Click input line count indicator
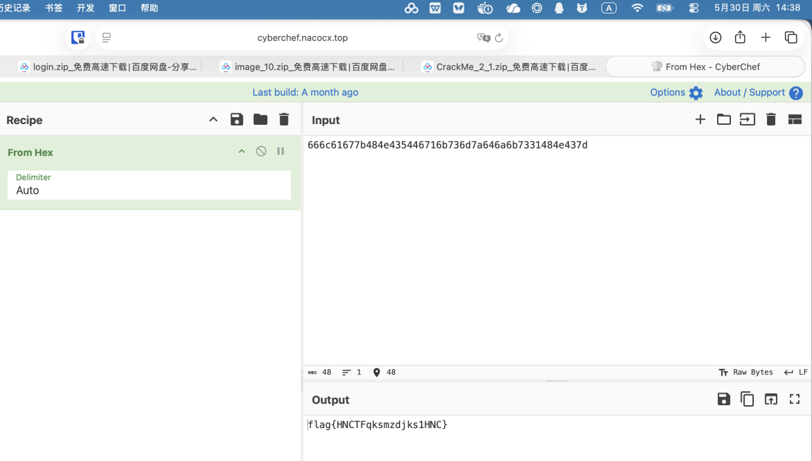 click(x=352, y=372)
